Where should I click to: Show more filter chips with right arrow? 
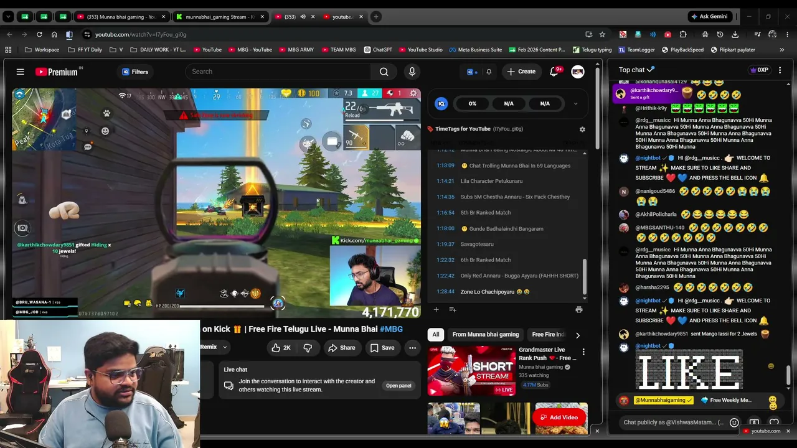[577, 335]
